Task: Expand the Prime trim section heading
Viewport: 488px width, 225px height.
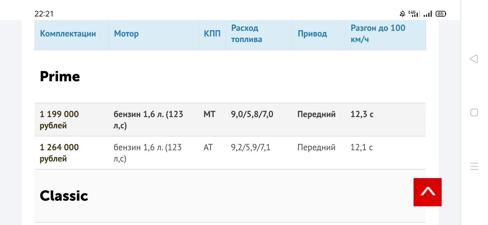Action: [x=60, y=77]
